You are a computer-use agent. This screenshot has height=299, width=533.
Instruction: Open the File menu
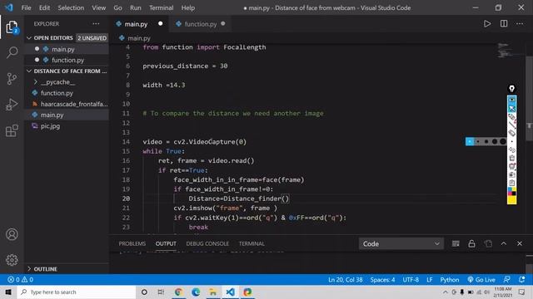(26, 7)
